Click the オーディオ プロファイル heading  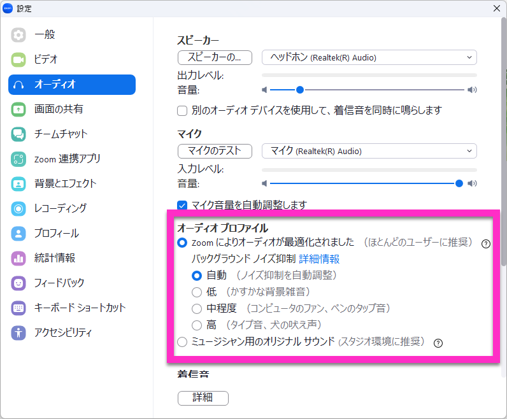tap(222, 228)
